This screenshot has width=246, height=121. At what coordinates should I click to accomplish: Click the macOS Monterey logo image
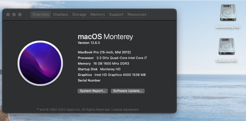click(x=40, y=63)
